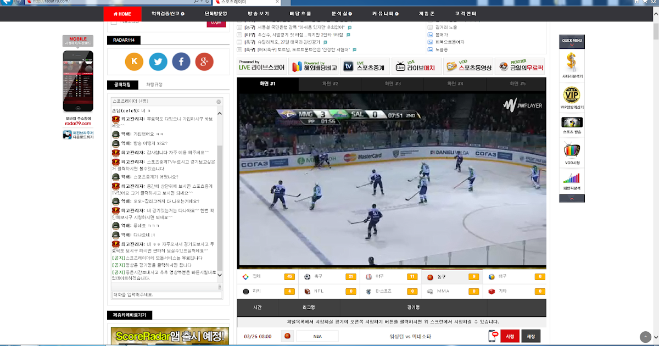The image size is (659, 346).
Task: Click the VOD 스포츠동영상 banner
Action: (468, 66)
